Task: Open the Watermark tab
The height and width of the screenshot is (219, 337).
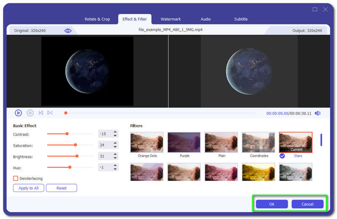Action: (171, 19)
